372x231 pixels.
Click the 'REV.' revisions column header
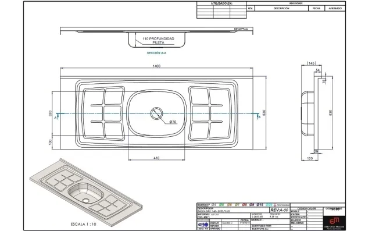251,8
